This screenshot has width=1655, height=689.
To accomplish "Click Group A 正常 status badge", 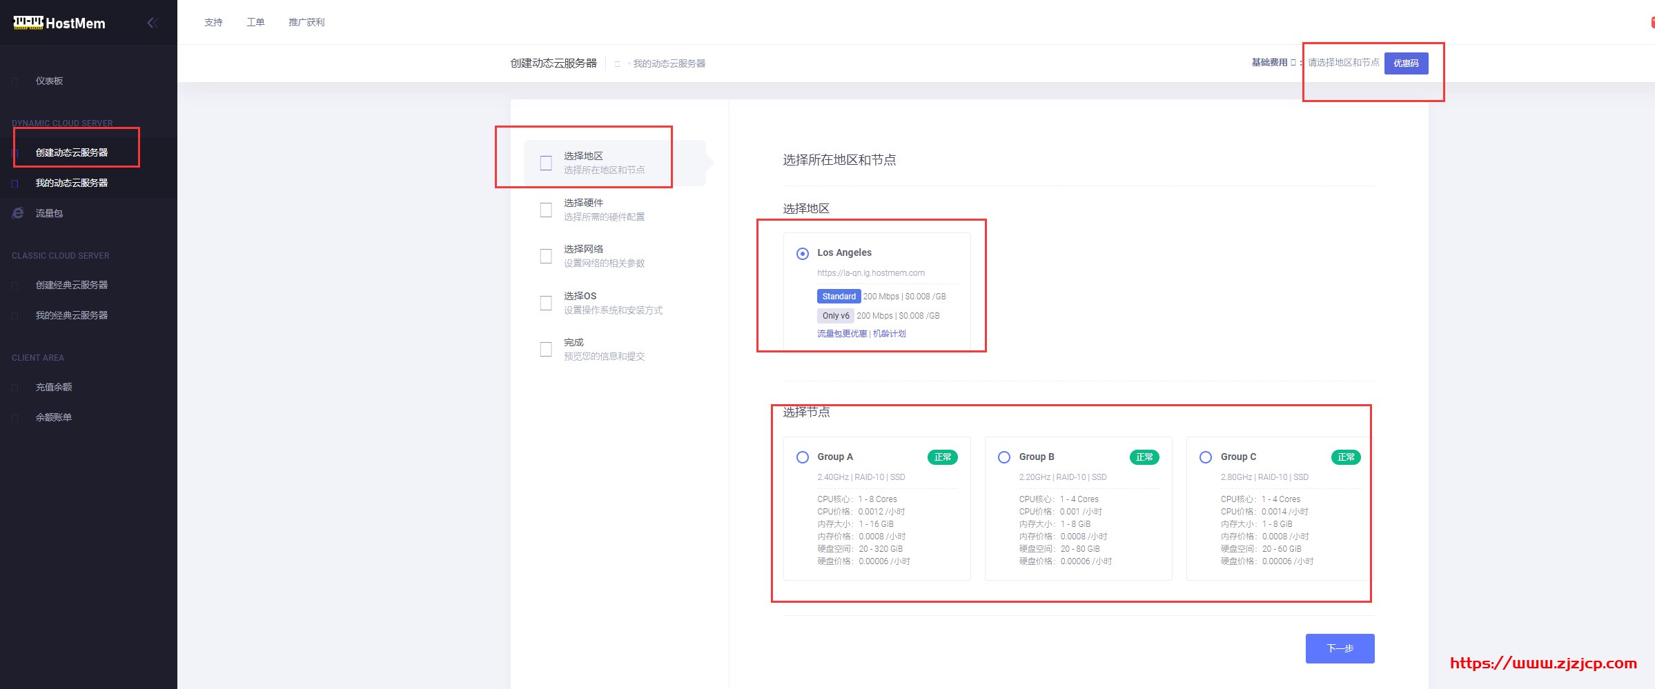I will tap(943, 457).
